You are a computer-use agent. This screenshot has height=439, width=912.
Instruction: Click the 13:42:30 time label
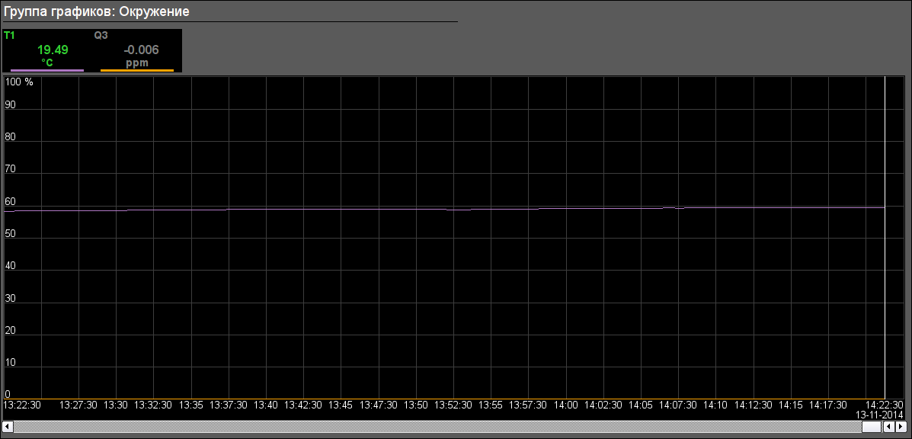303,405
